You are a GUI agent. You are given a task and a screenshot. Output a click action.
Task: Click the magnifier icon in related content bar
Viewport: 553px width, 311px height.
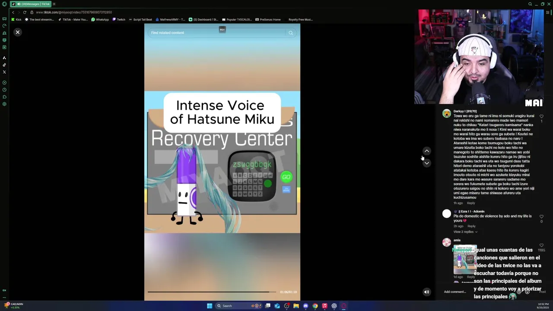click(291, 33)
